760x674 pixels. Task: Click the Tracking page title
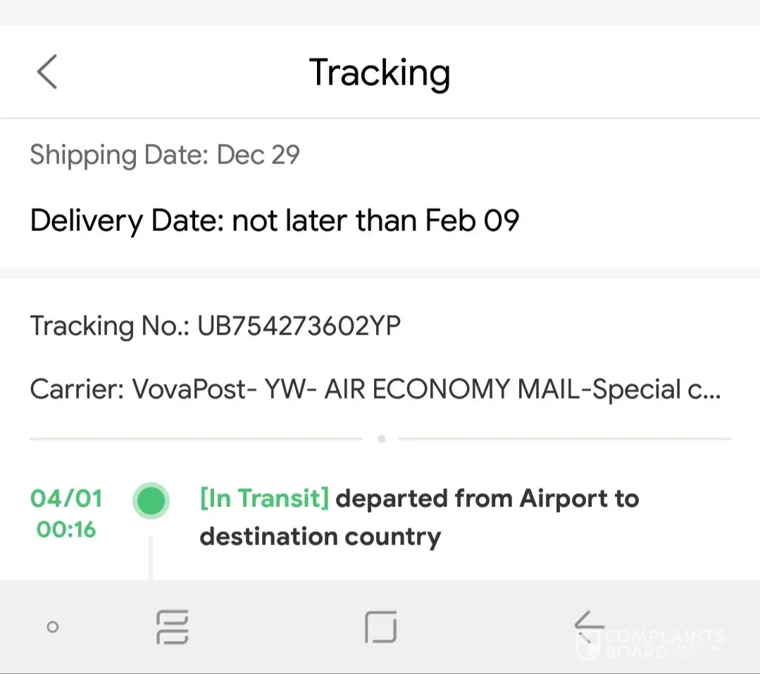(x=380, y=73)
